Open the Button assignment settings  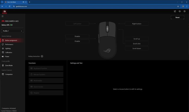(13, 40)
